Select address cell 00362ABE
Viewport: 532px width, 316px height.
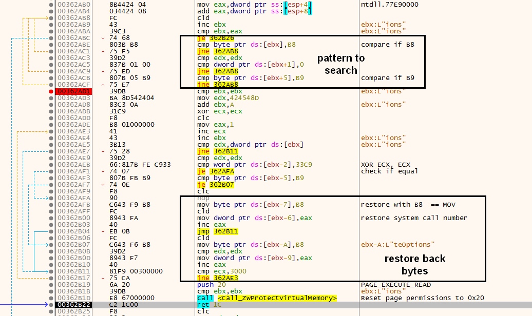click(x=74, y=45)
